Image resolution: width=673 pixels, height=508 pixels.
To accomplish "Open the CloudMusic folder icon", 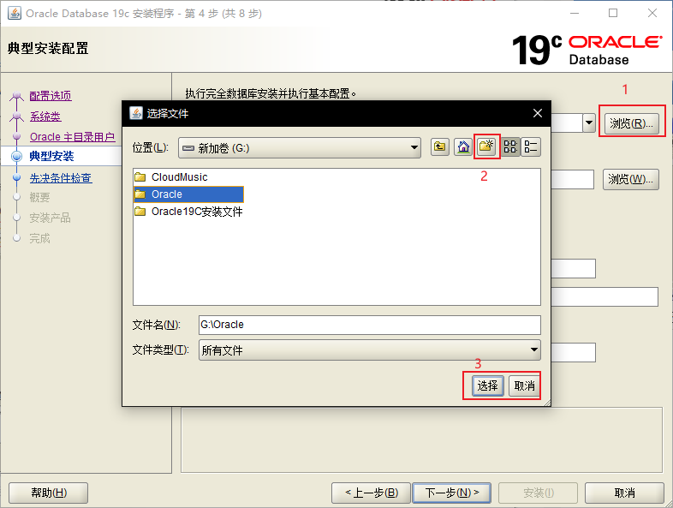I will click(140, 177).
